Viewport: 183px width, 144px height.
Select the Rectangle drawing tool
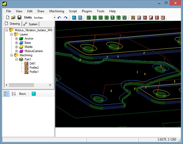(106, 18)
